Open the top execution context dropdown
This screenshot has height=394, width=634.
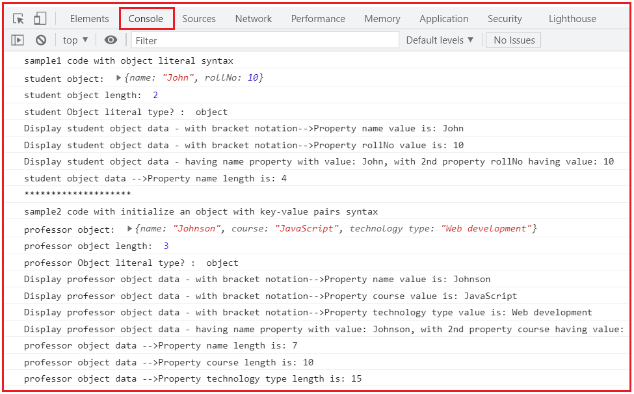pos(74,40)
